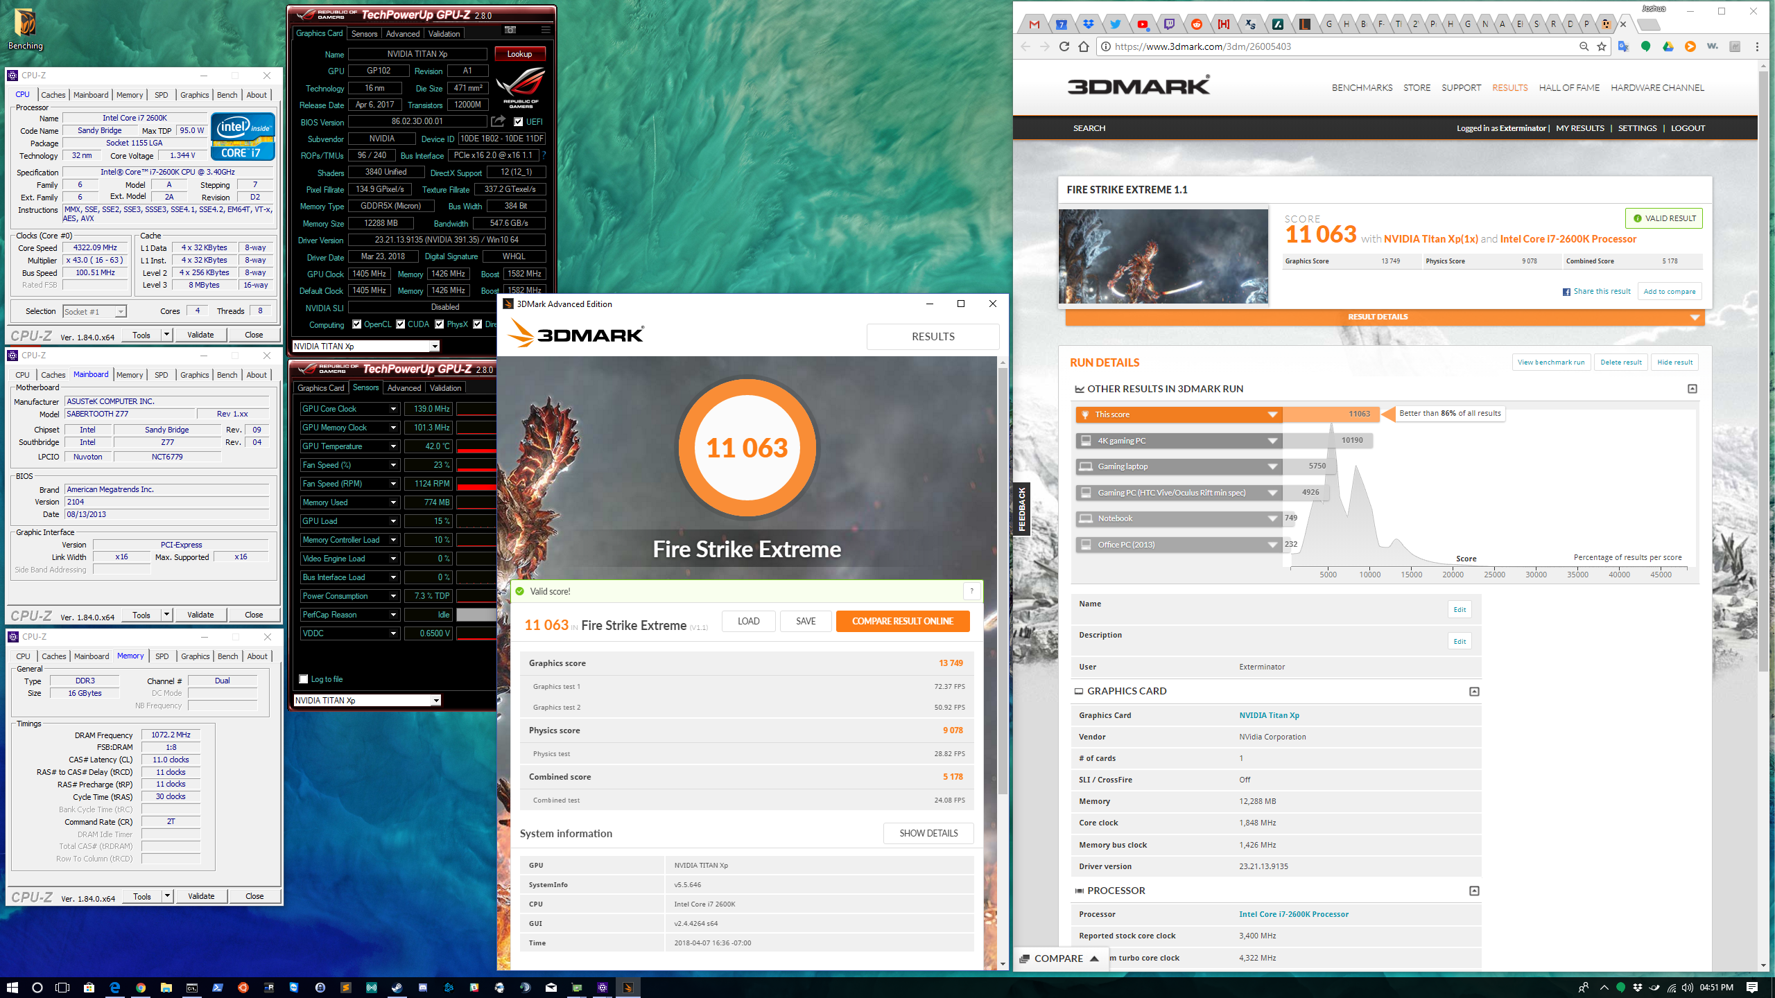Viewport: 1775px width, 998px height.
Task: Open SPD tab in Memory CPU-Z window
Action: pos(162,656)
